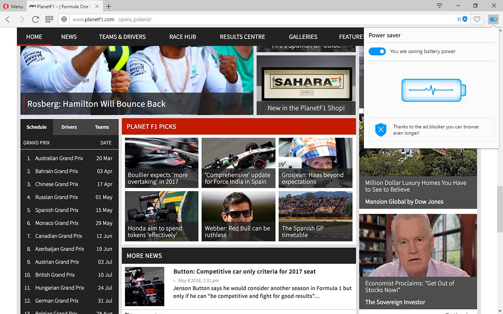Open 'Boullier expects more overtaking' story
This screenshot has height=314, width=503.
[x=162, y=162]
